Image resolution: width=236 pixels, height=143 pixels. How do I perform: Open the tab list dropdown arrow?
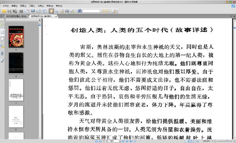(x=234, y=16)
